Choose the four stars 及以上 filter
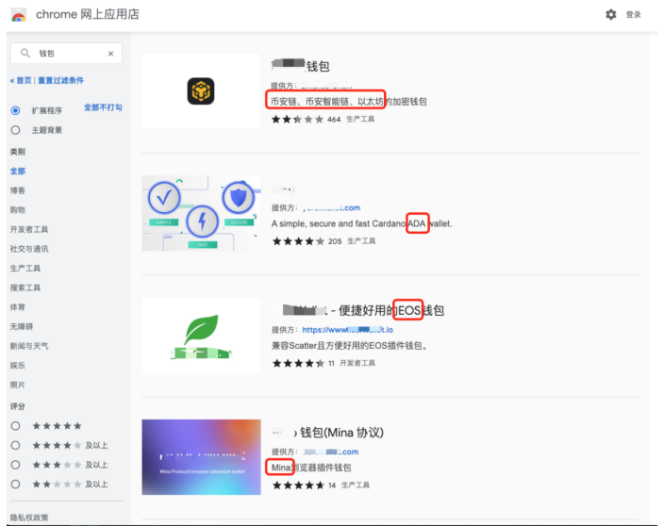This screenshot has height=526, width=664. click(16, 445)
